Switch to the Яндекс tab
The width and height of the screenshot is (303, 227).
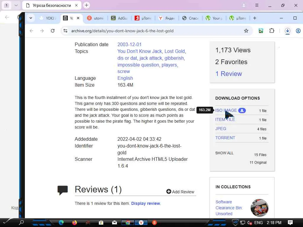pyautogui.click(x=167, y=18)
